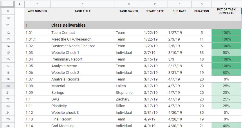Viewport: 242px width, 128px height.
Task: Select row 20 header
Action: (x=8, y=86)
